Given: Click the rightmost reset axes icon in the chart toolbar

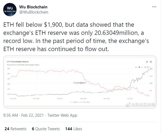Looking at the screenshot, I should tap(150, 67).
